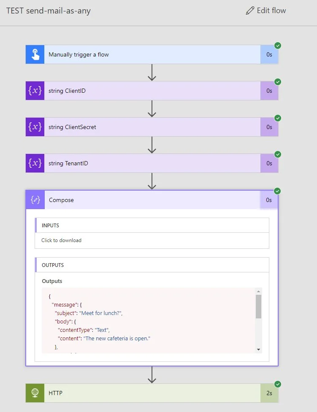This screenshot has width=317, height=412.
Task: Expand the string ClientID step
Action: (152, 91)
